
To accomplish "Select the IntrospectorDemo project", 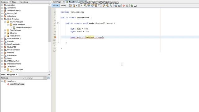I will click(x=14, y=64).
